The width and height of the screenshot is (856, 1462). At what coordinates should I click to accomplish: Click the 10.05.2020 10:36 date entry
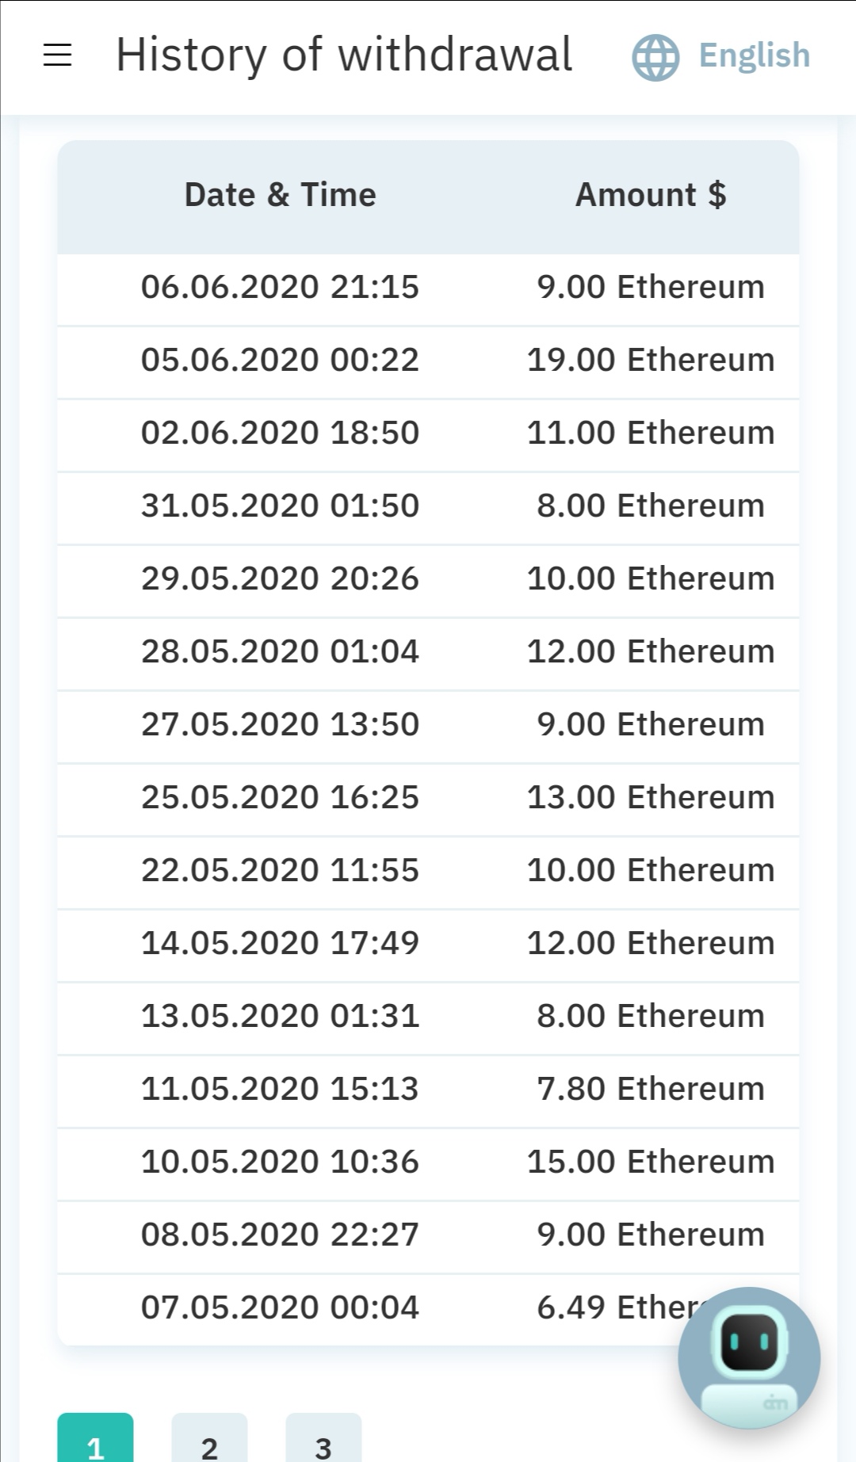tap(280, 1162)
